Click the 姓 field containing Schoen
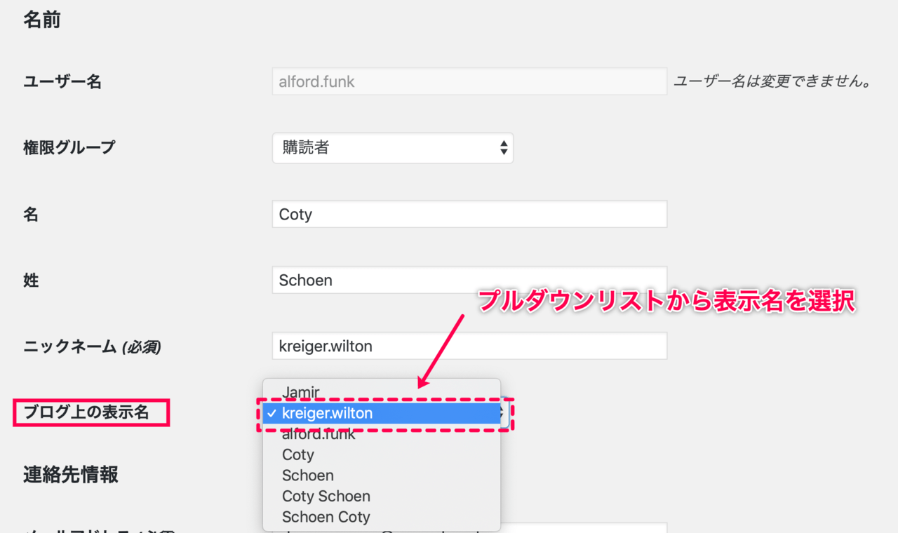 (x=469, y=280)
